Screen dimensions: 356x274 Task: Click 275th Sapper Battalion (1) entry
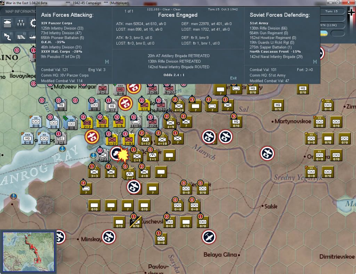(270, 47)
